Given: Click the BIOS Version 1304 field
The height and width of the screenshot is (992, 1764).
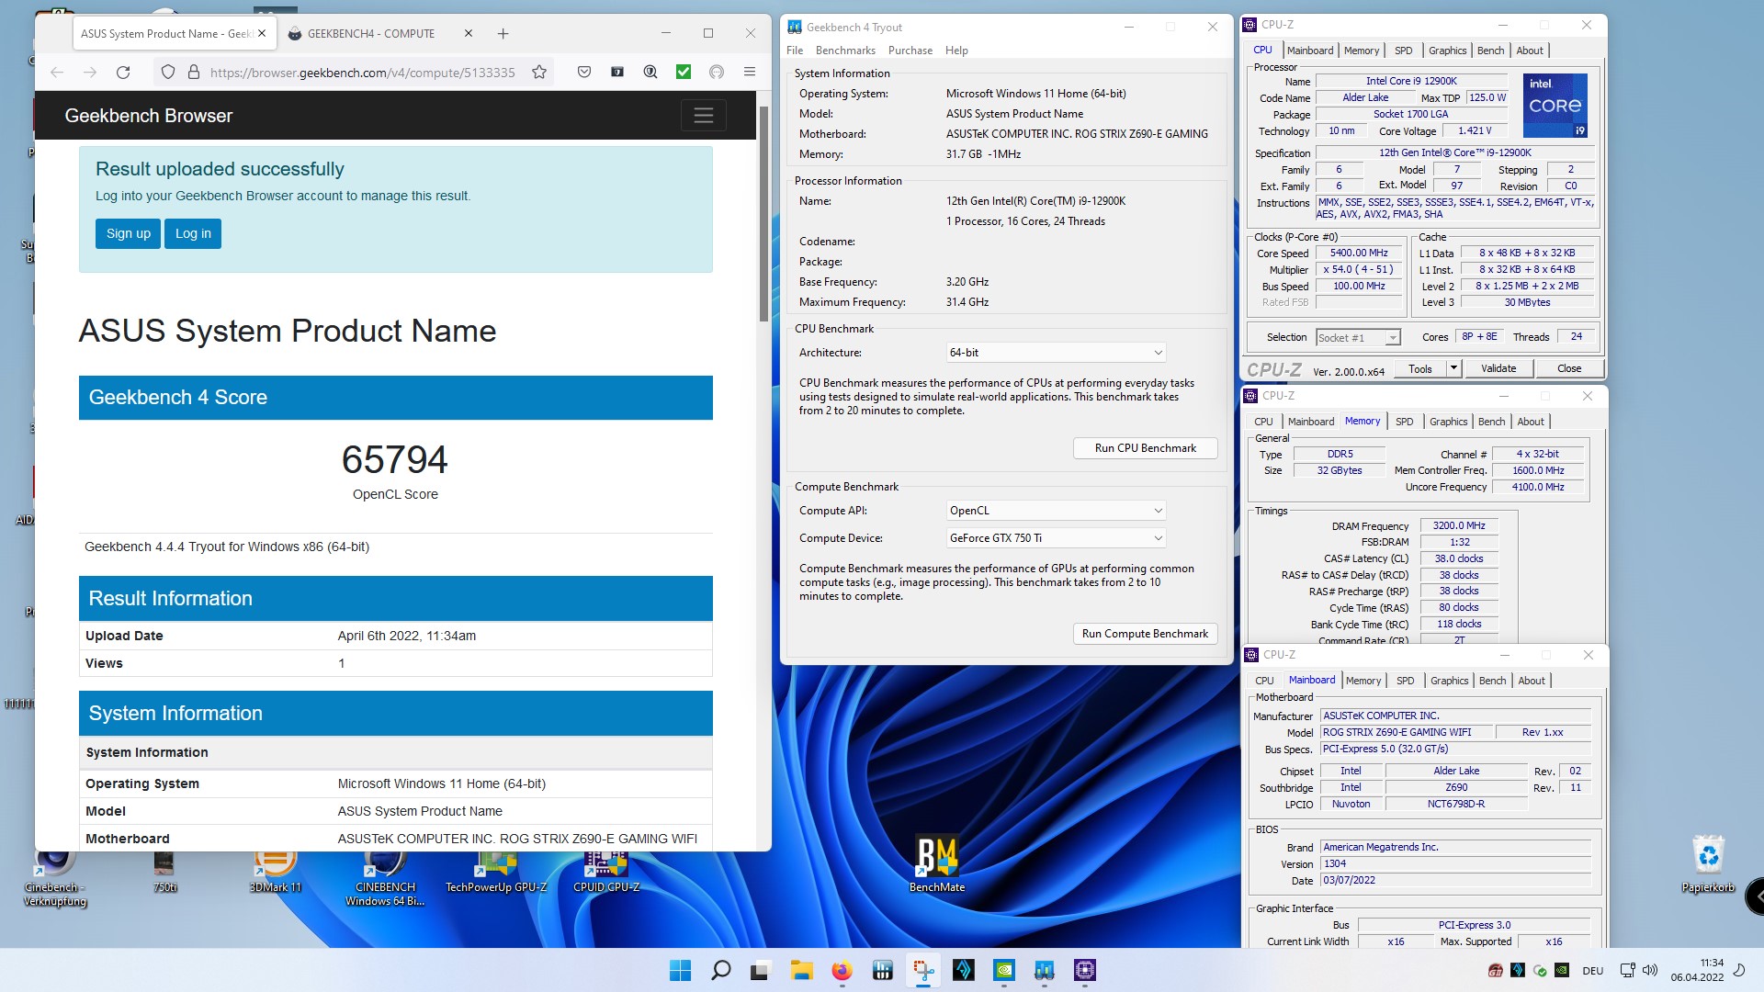Looking at the screenshot, I should (1455, 864).
